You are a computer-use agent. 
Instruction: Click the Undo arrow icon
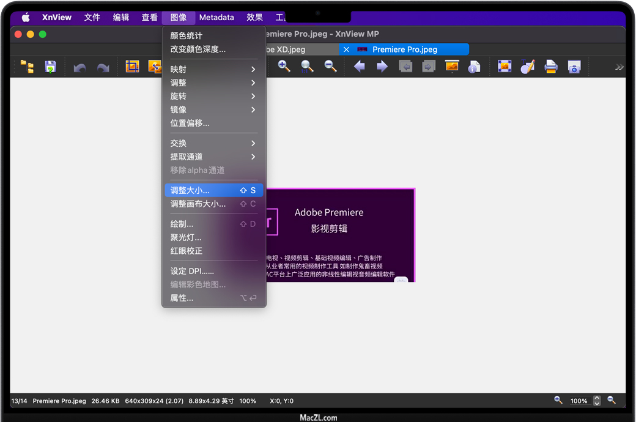[79, 67]
